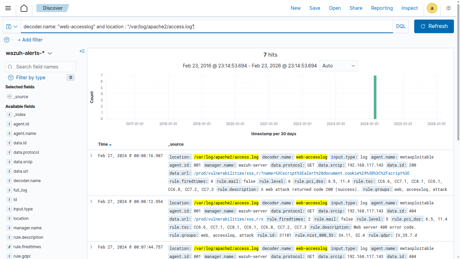This screenshot has height=259, width=460.
Task: Click the green histogram bar in 2024
Action: [375, 97]
